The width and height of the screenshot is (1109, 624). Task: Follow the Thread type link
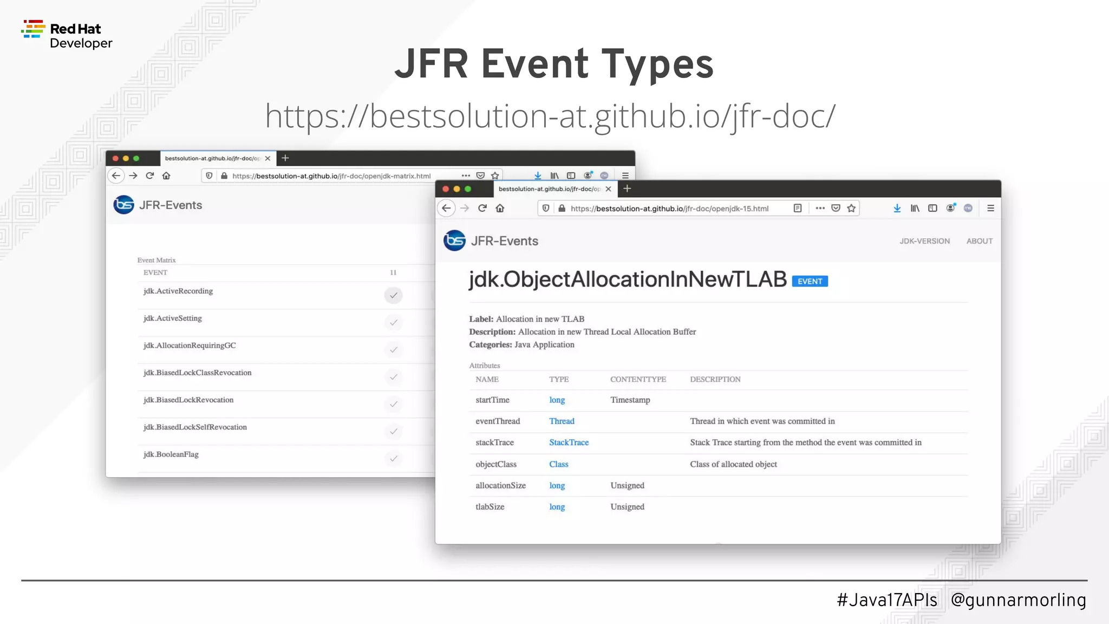pos(562,421)
